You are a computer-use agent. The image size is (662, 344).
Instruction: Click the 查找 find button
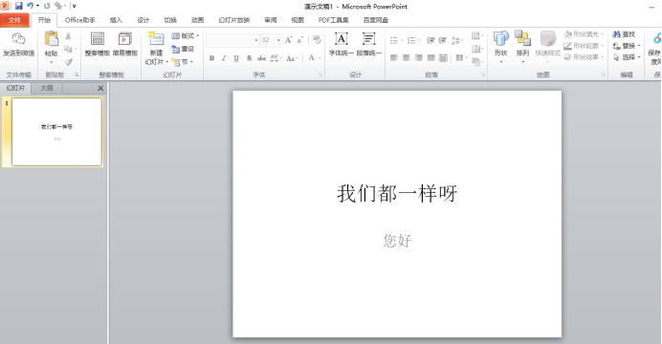[624, 34]
